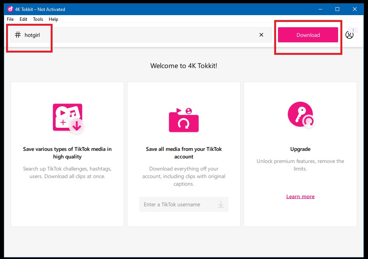Open the Edit menu
The width and height of the screenshot is (368, 259).
coord(23,19)
